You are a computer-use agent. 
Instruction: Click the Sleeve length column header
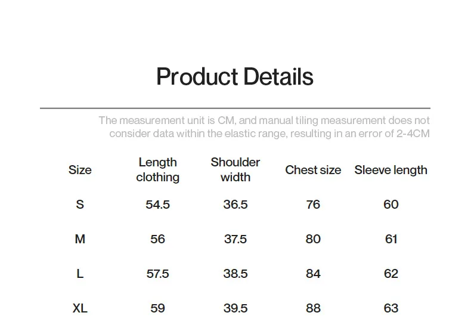click(x=391, y=170)
